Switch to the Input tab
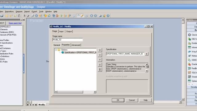 click(x=61, y=31)
